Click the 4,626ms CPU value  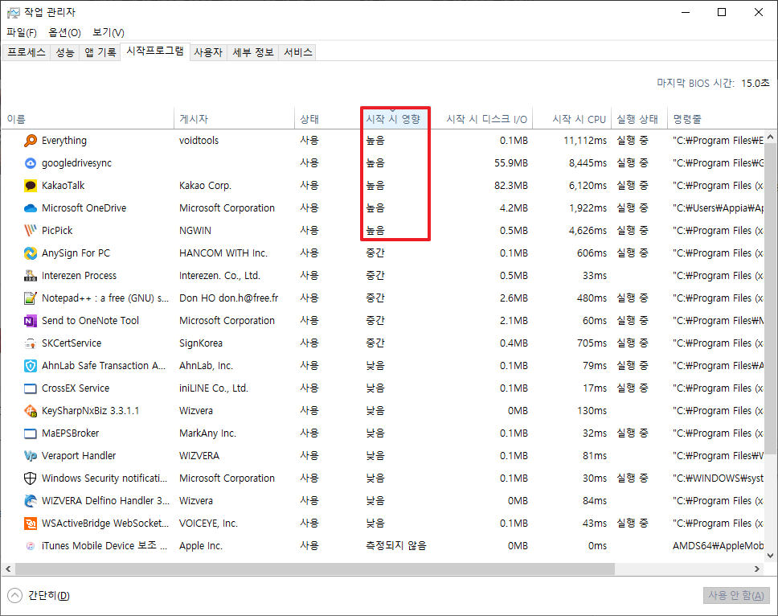click(588, 230)
